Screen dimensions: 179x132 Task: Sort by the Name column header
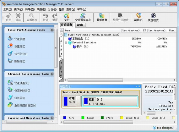(92, 30)
